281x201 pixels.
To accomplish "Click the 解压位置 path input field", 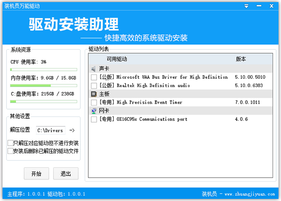I will 51,130.
